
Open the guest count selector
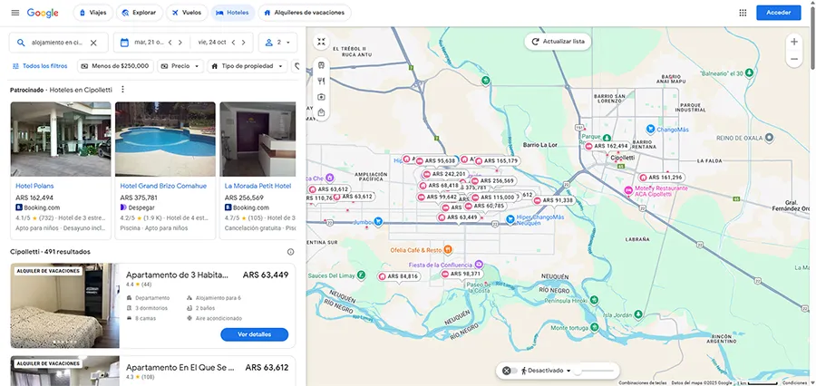[x=277, y=43]
